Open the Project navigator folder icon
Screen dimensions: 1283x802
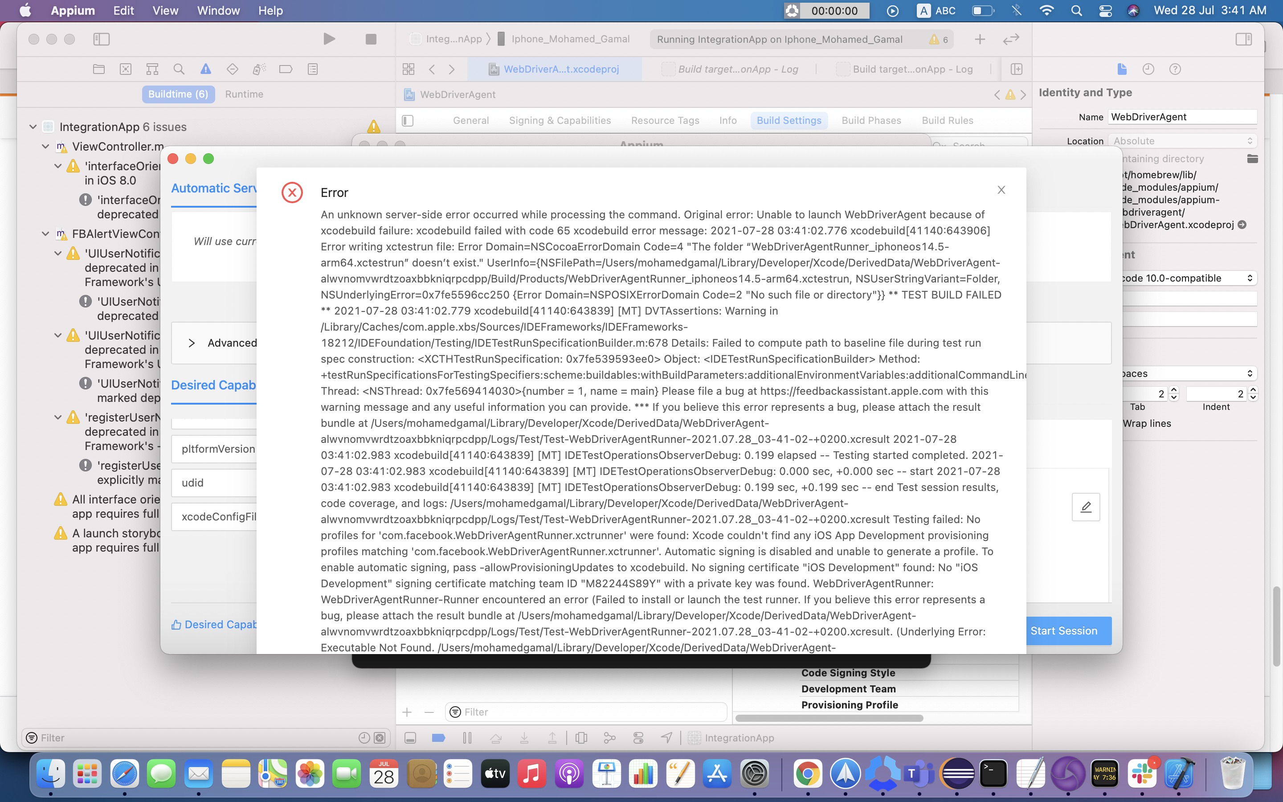pos(98,69)
